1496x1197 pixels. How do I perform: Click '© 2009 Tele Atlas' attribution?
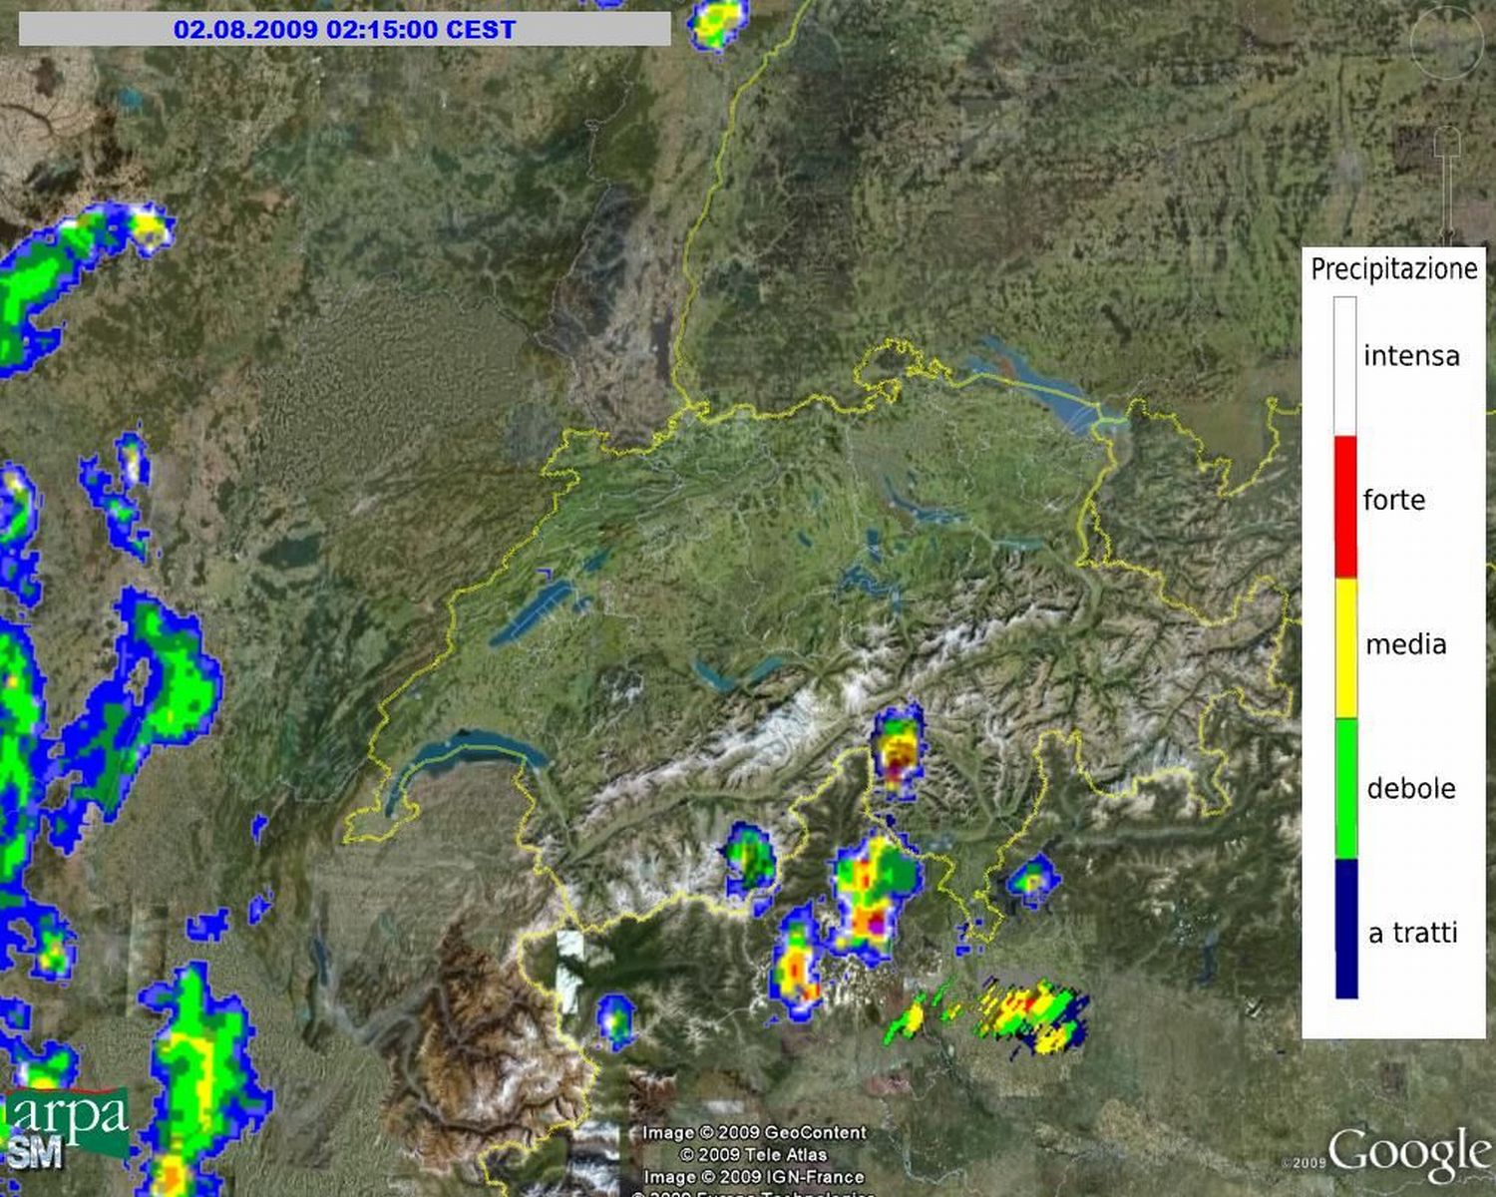coord(754,1154)
